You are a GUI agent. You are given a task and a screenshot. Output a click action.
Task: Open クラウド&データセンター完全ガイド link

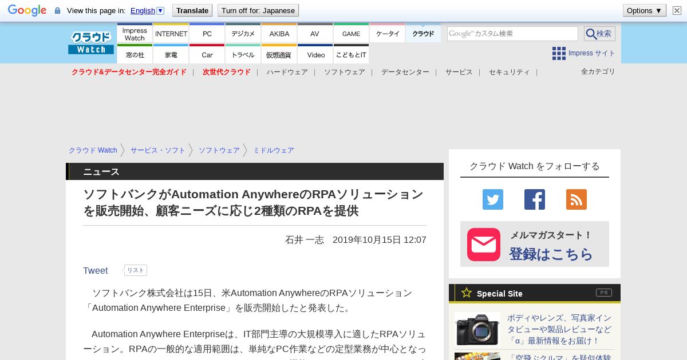(129, 72)
